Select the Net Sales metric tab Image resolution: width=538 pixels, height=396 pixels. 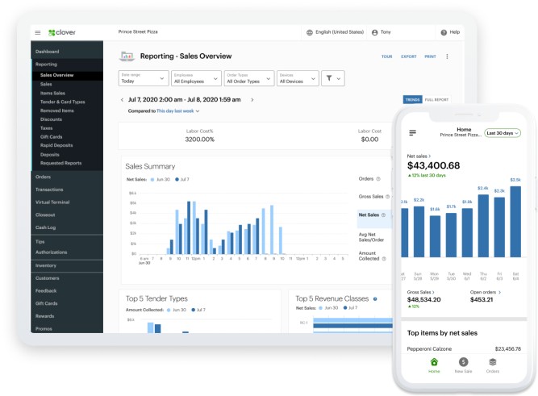[374, 219]
